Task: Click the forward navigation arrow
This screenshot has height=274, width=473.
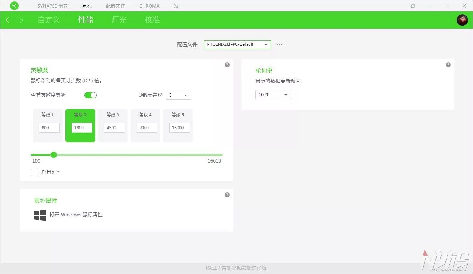Action: coord(21,20)
